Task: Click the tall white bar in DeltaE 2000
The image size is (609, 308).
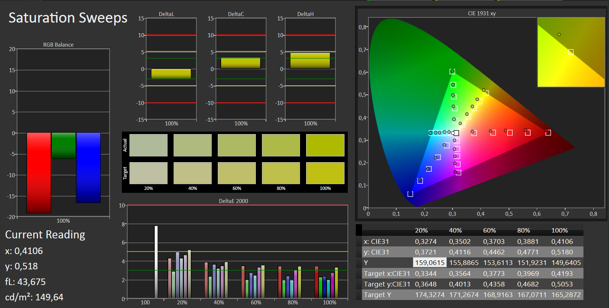Action: click(156, 262)
